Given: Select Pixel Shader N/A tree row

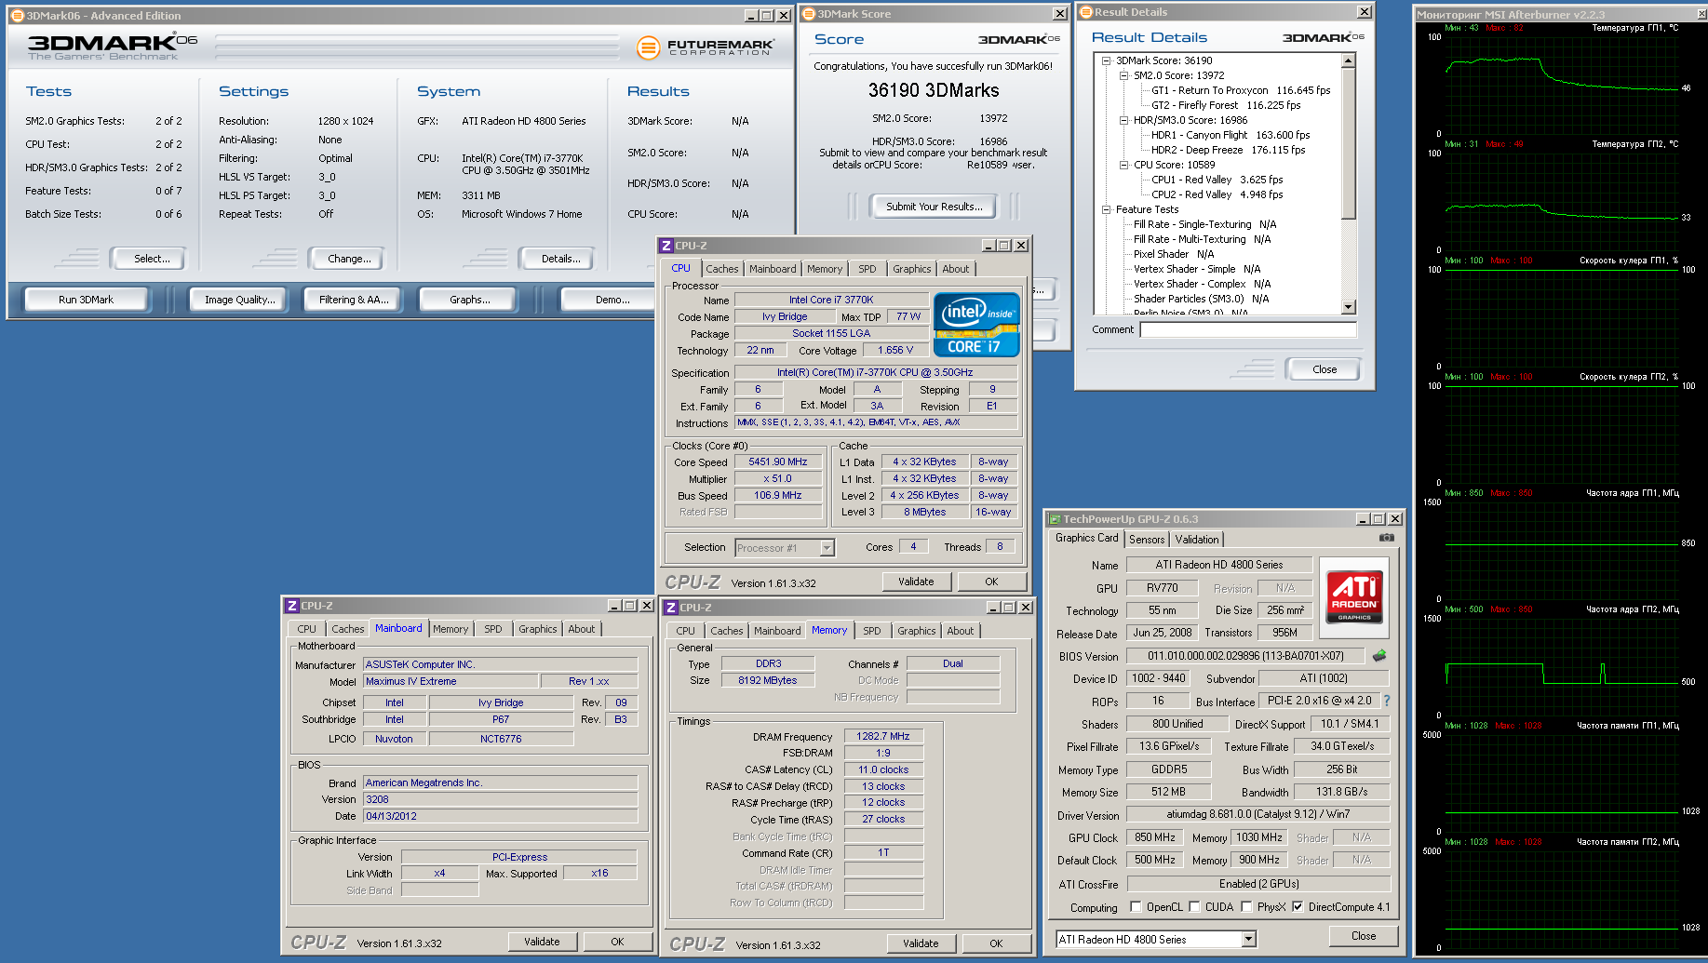Looking at the screenshot, I should coord(1174,254).
